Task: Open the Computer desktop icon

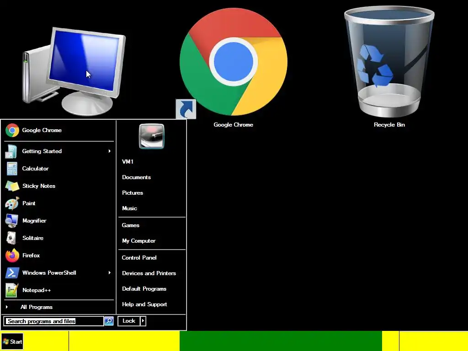Action: click(74, 72)
